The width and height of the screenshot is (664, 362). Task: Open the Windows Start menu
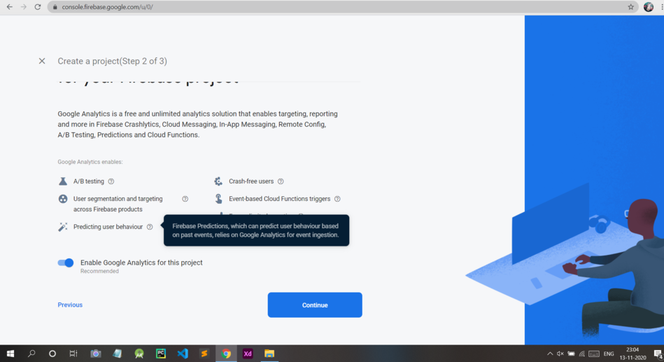[x=10, y=354]
